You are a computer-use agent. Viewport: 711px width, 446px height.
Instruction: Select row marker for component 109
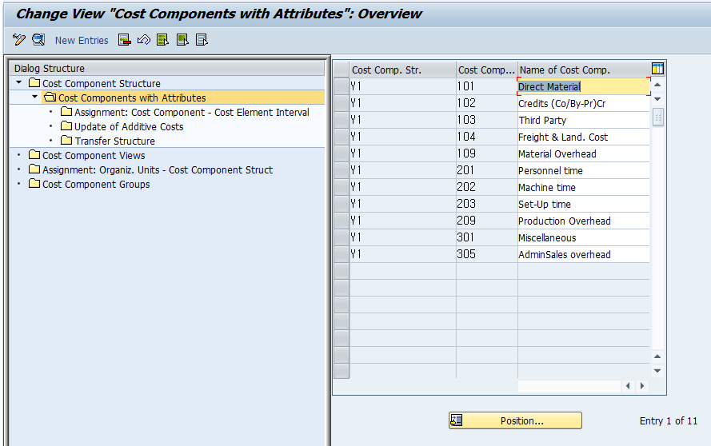341,153
